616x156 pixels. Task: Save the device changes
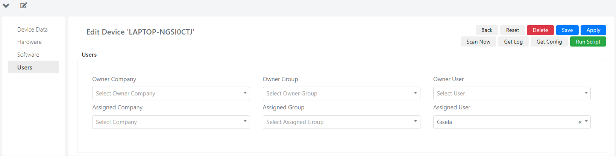tap(567, 30)
